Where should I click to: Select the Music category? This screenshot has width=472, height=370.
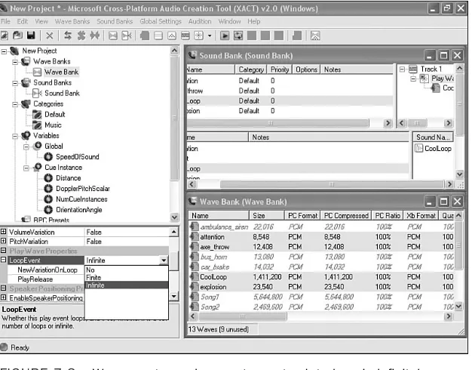53,125
